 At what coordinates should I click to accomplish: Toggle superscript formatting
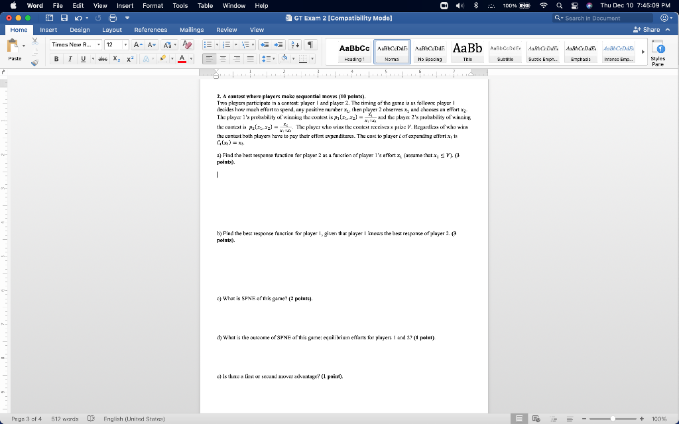click(x=130, y=59)
